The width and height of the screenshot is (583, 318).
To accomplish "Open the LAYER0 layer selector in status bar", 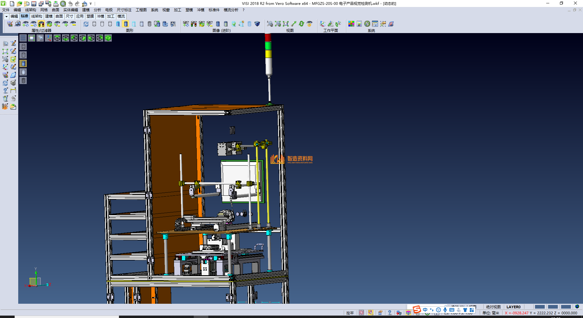I will click(x=513, y=307).
